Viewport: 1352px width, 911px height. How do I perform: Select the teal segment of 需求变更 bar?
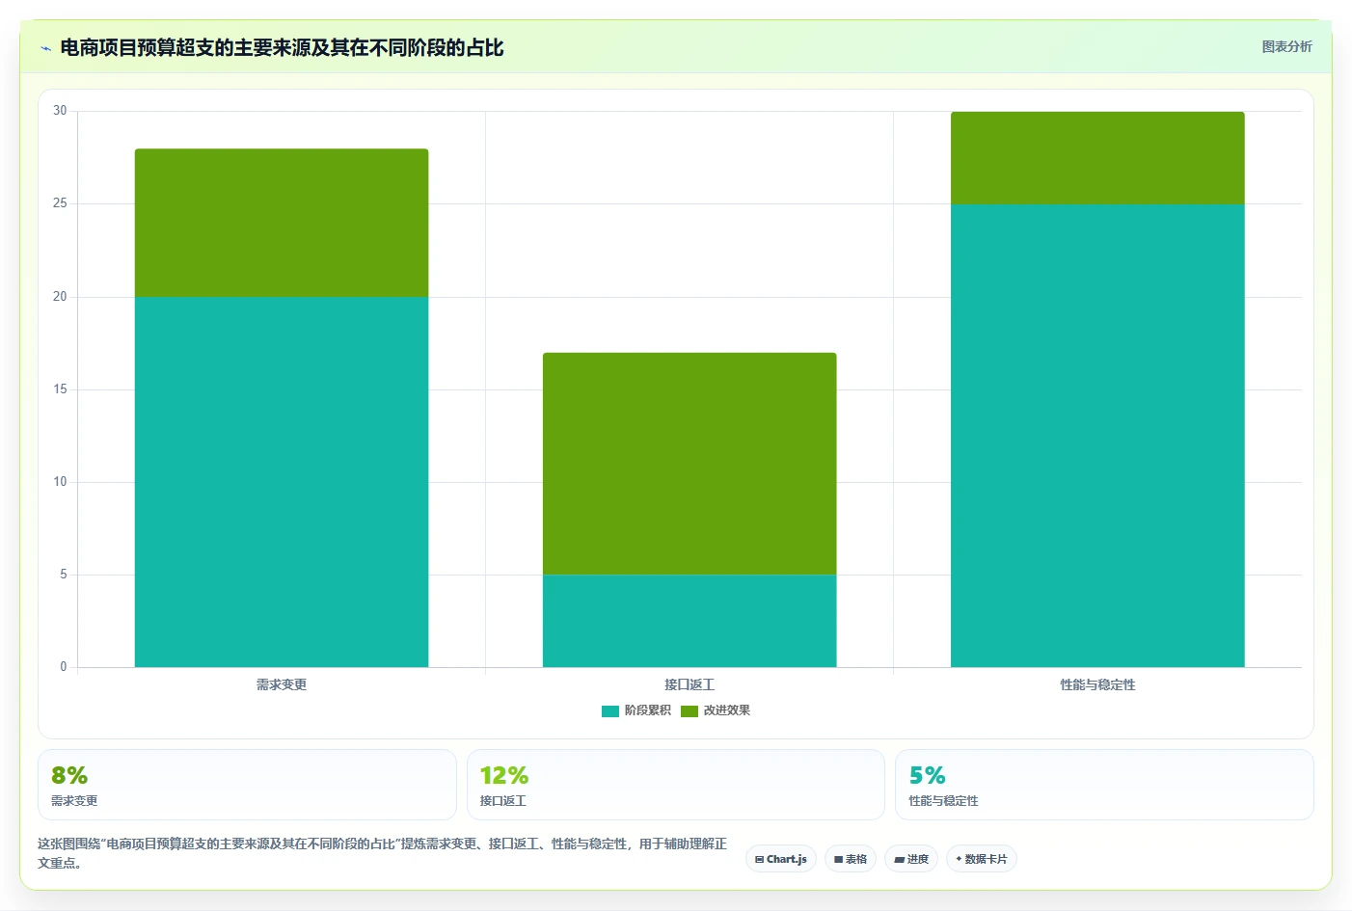[282, 482]
